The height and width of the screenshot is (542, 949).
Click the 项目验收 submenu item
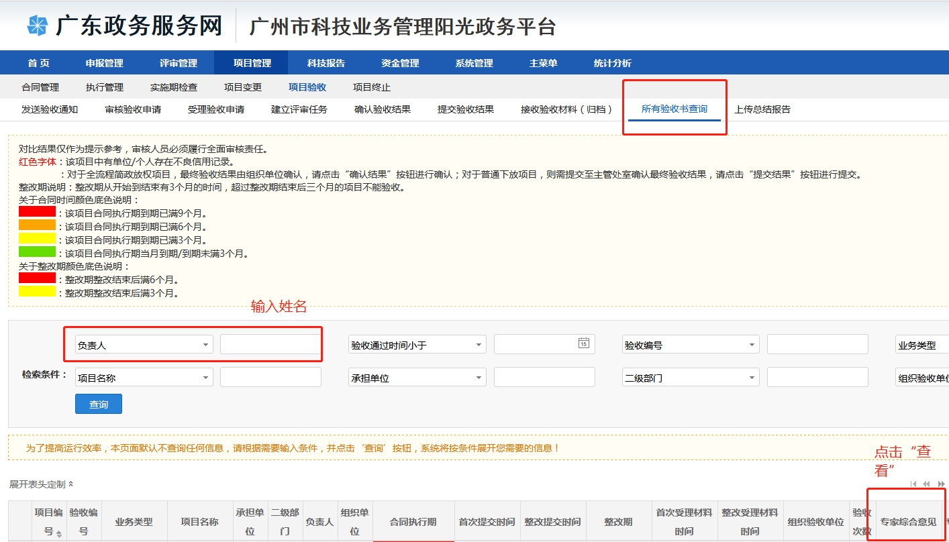click(x=307, y=87)
